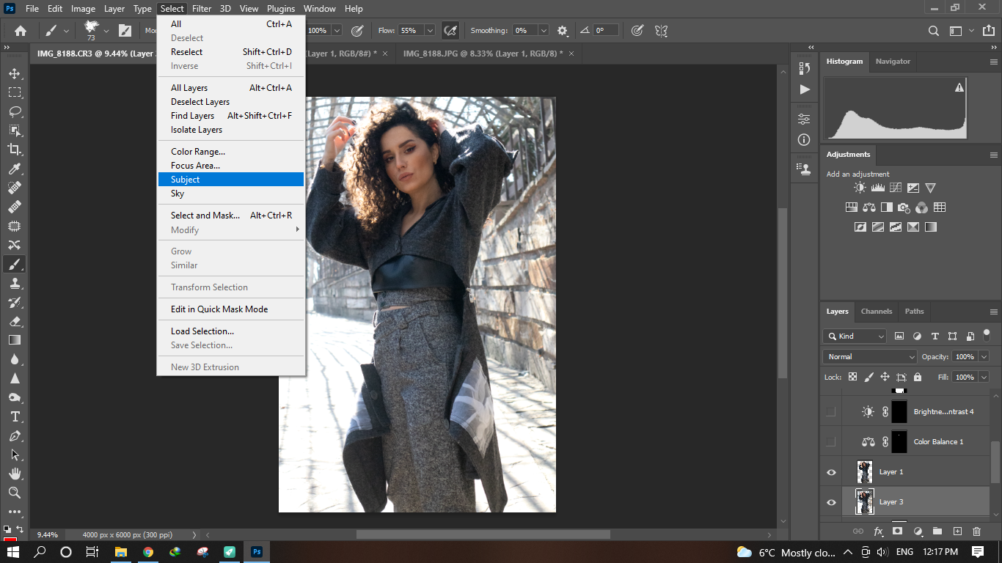Switch to the Channels tab
Screen dimensions: 1002x563
tap(877, 312)
